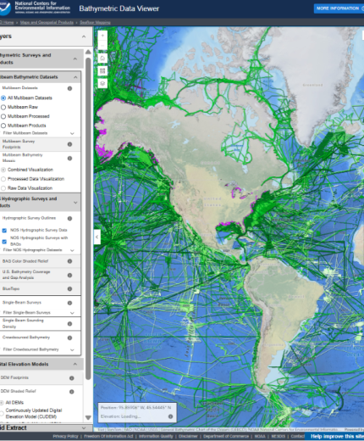Zoom out on the map
Viewport: 364px width, 441px height.
pos(102,45)
